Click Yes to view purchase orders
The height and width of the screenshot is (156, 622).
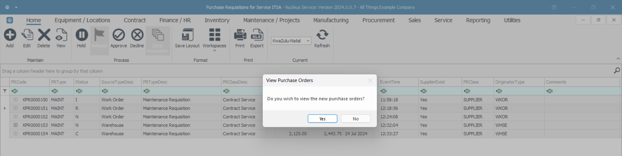click(x=322, y=119)
